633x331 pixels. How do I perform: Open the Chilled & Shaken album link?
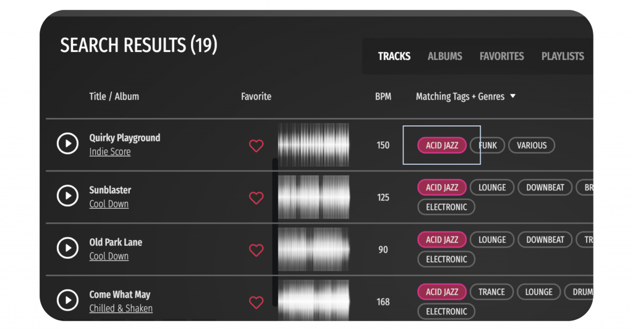tap(121, 308)
